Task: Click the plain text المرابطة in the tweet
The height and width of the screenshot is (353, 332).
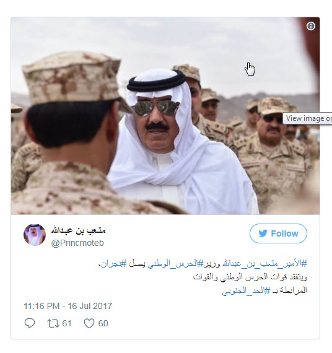Action: click(x=294, y=290)
